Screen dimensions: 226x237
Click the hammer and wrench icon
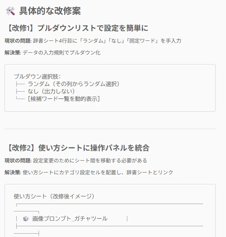point(10,11)
